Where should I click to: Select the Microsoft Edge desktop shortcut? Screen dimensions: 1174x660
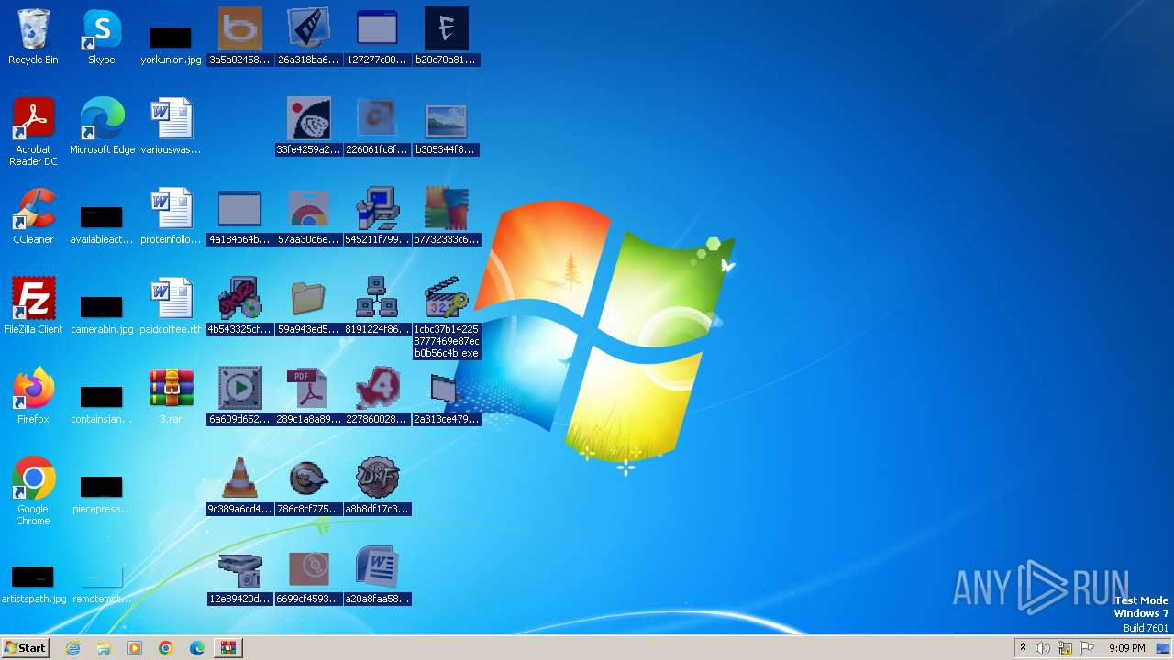102,119
